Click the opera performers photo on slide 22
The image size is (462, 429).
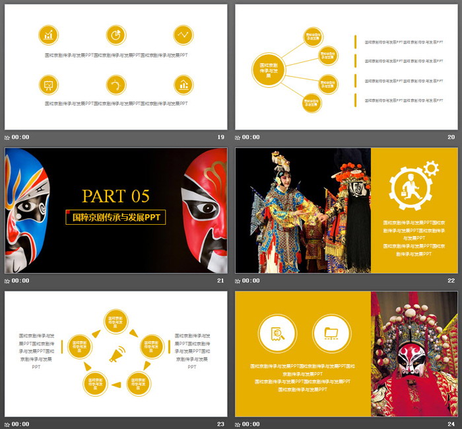point(303,210)
